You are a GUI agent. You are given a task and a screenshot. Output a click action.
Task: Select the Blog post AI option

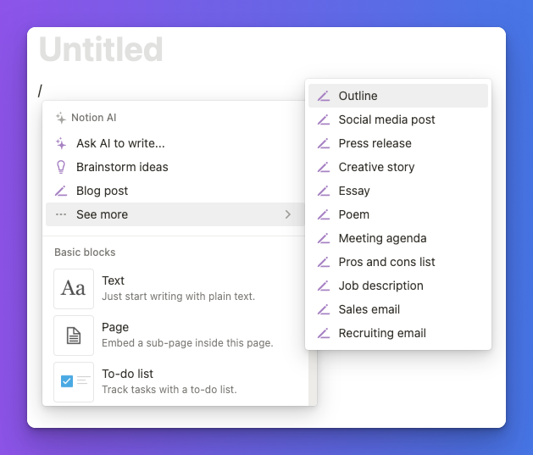pyautogui.click(x=175, y=191)
